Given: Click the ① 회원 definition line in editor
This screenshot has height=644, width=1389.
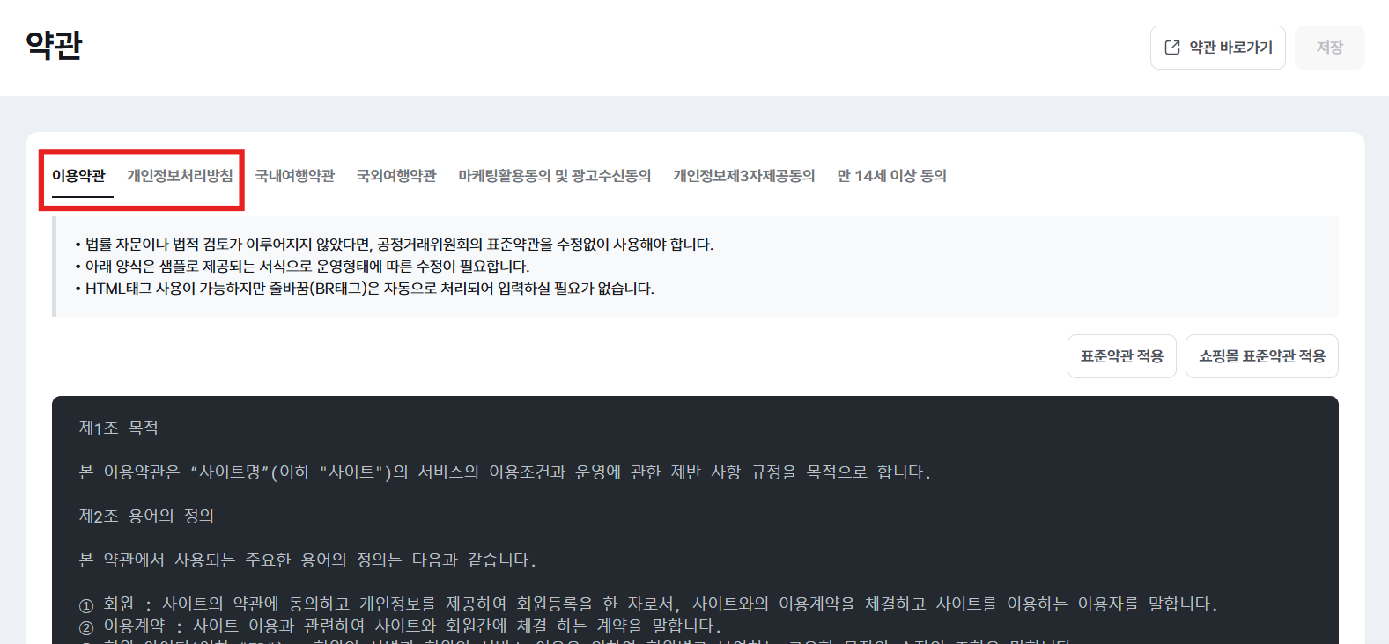Looking at the screenshot, I should (x=648, y=604).
